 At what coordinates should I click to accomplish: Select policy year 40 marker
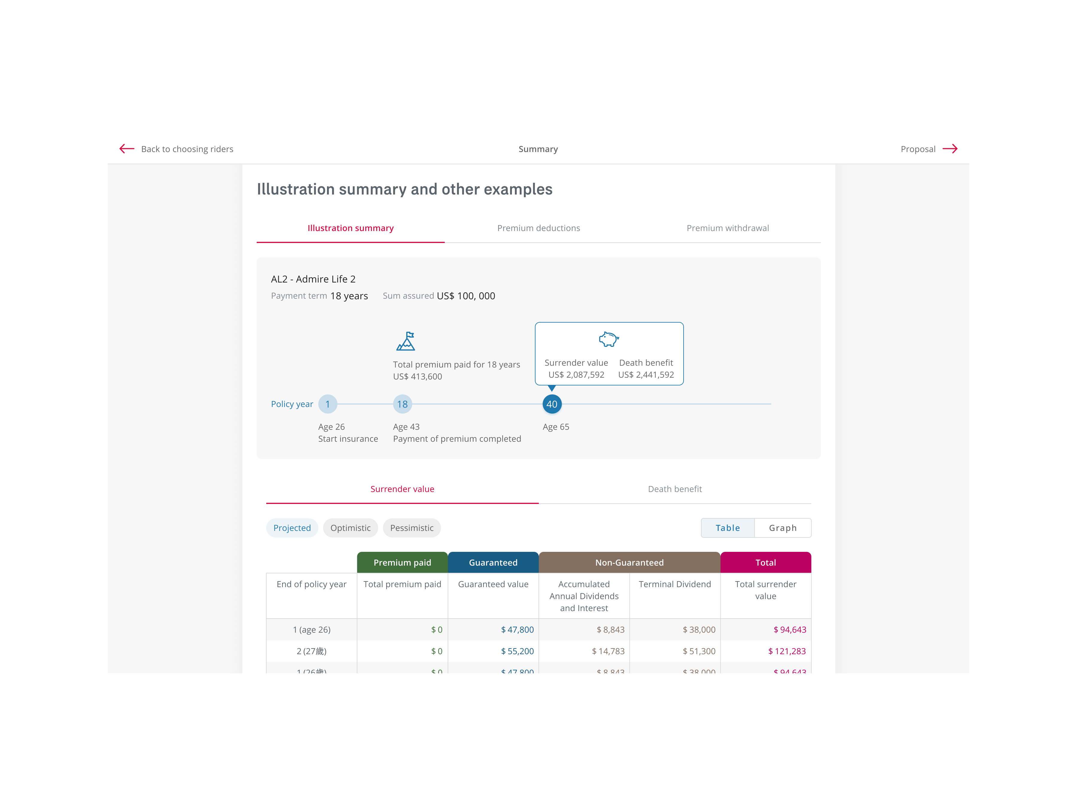click(x=552, y=404)
